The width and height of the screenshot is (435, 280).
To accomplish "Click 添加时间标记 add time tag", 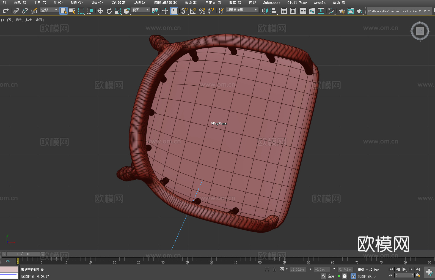I will coord(367,276).
